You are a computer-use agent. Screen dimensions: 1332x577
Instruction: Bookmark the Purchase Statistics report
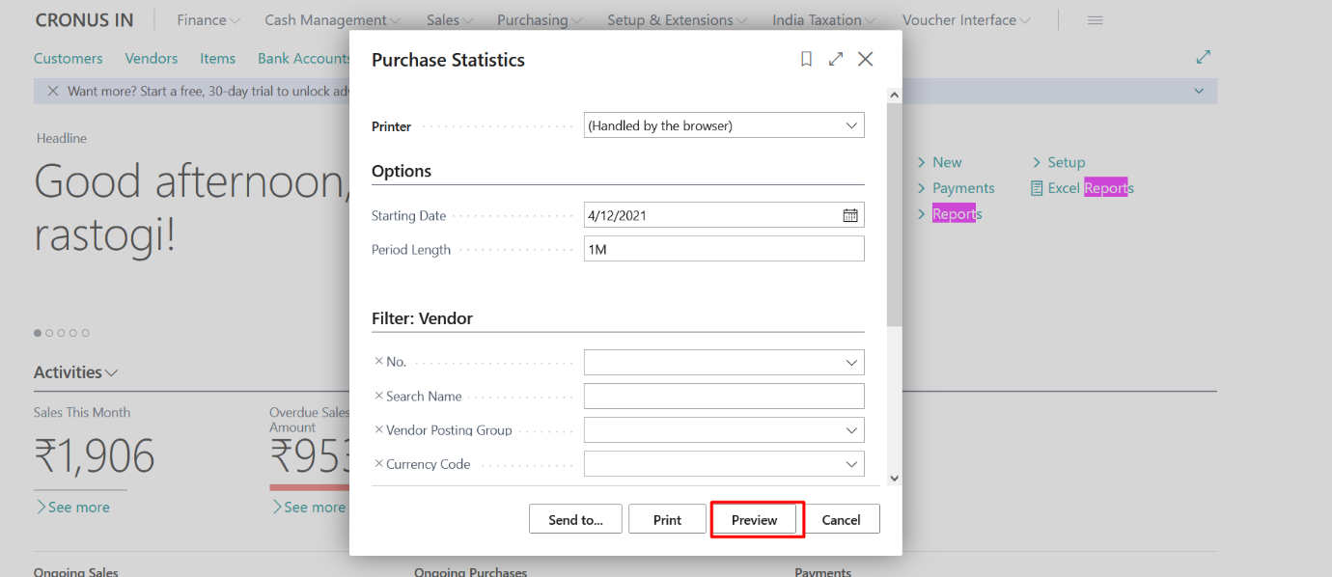(806, 59)
